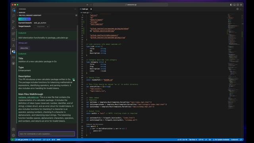Change Tab Size in status bar
This screenshot has width=254, height=143.
pos(193,139)
